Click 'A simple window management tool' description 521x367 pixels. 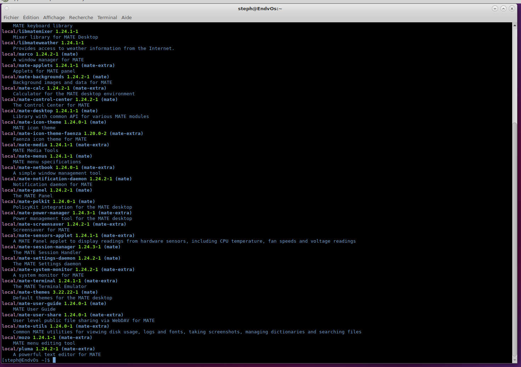point(57,173)
